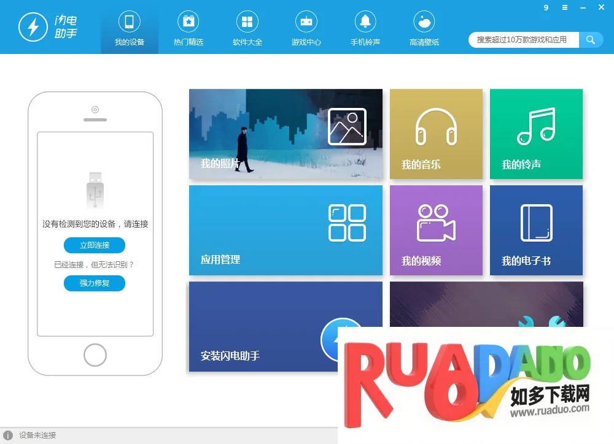Click the search magnifier button

click(x=591, y=40)
